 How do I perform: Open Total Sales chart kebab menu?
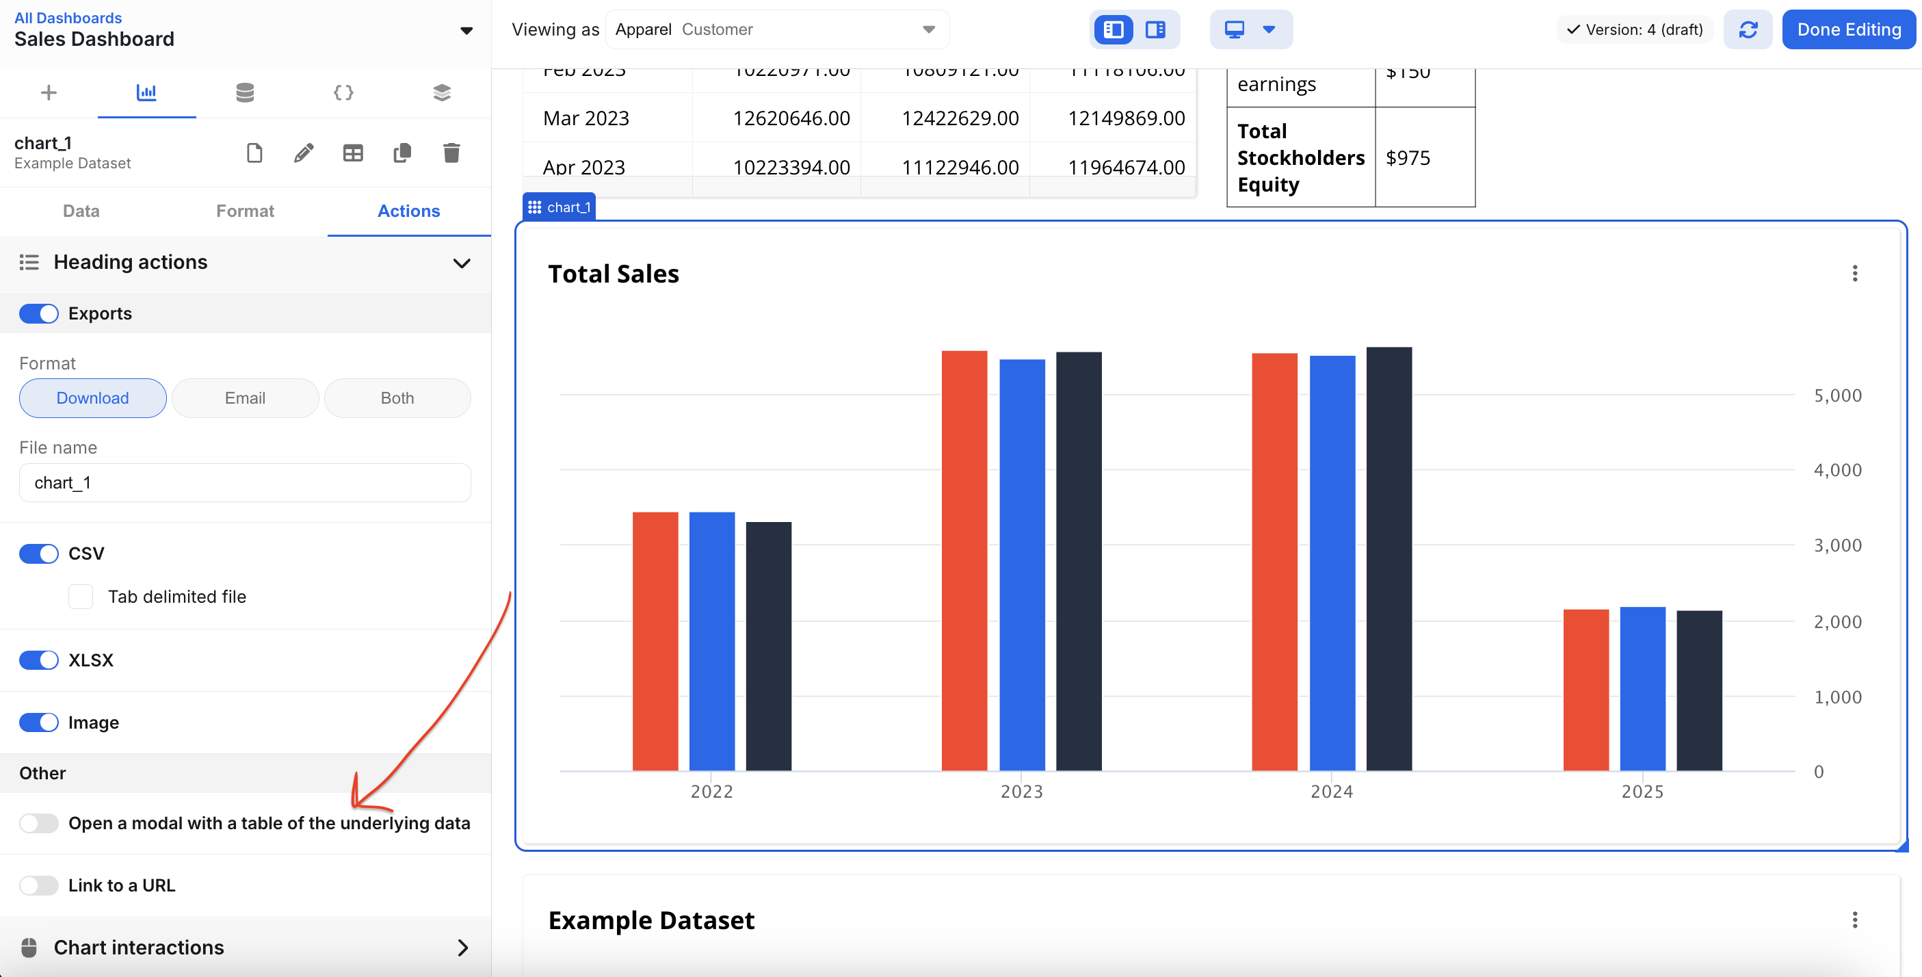pos(1854,273)
